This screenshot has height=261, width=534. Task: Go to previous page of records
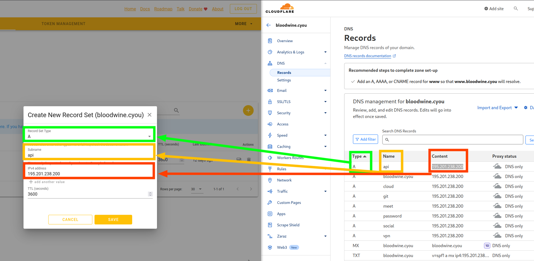coord(238,189)
